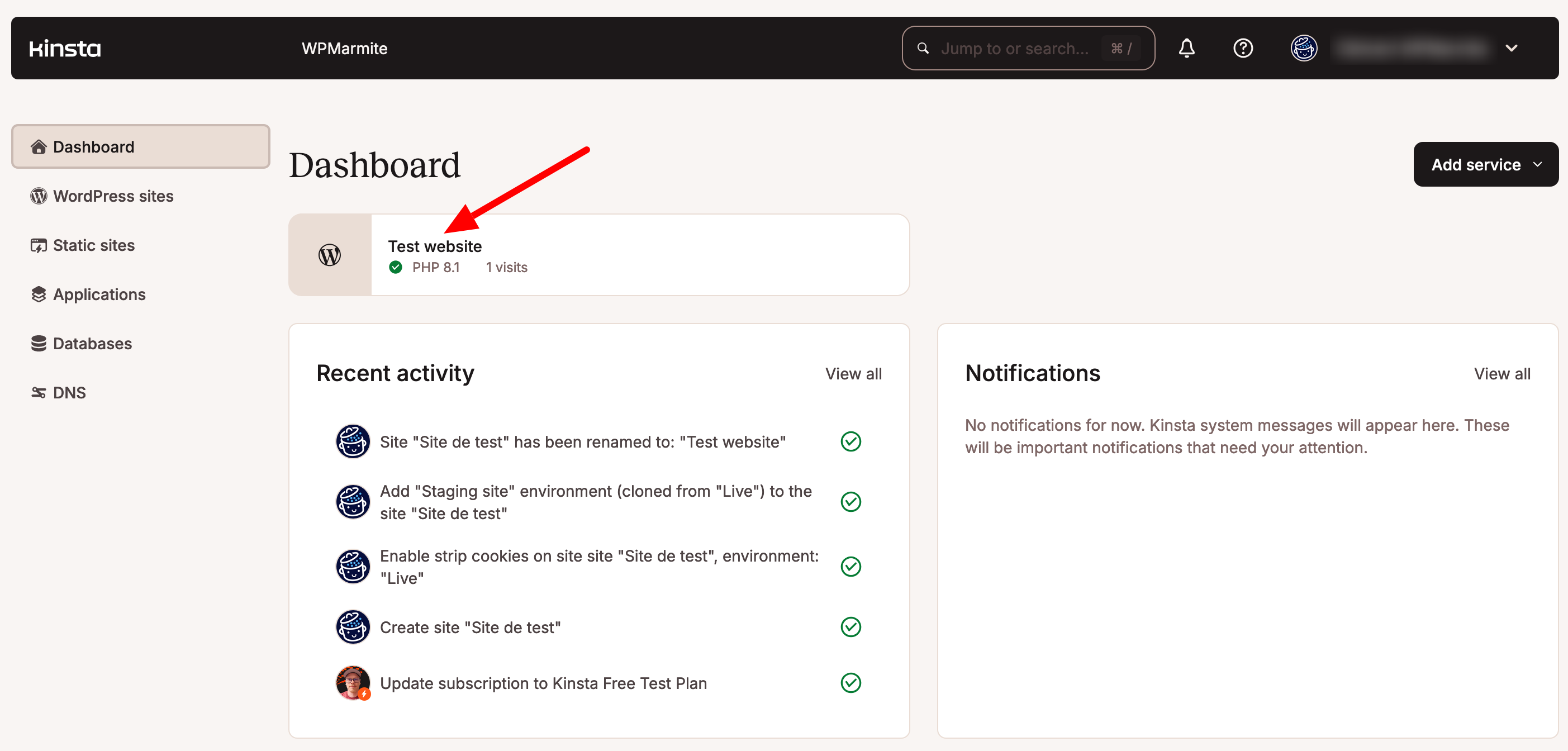Click the Create site activity entry

point(470,628)
